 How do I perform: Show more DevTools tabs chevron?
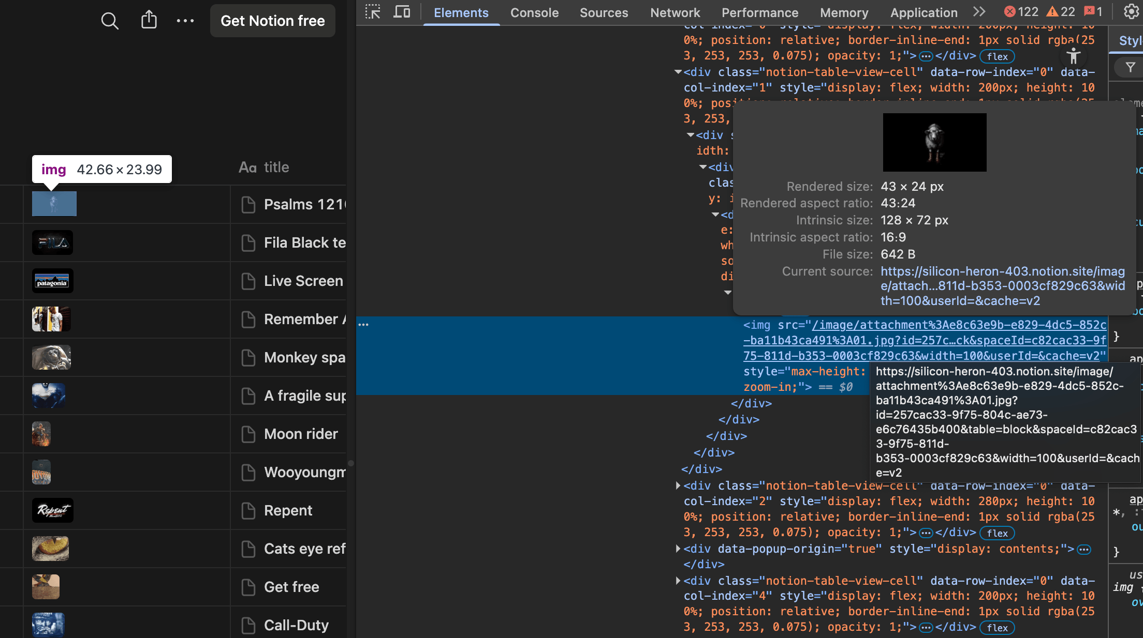[979, 12]
